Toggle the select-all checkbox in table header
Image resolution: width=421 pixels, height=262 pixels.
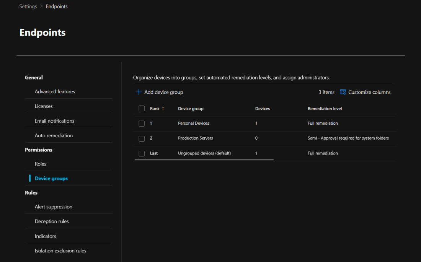point(142,109)
